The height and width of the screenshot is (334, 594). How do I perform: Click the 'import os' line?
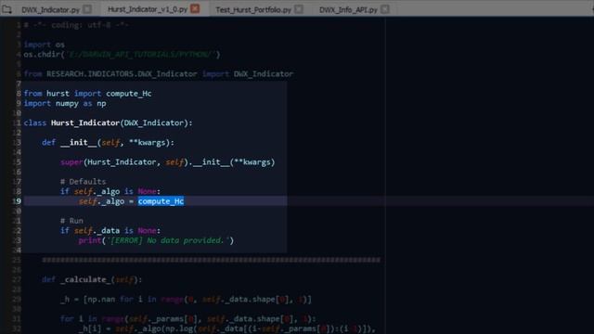click(44, 45)
